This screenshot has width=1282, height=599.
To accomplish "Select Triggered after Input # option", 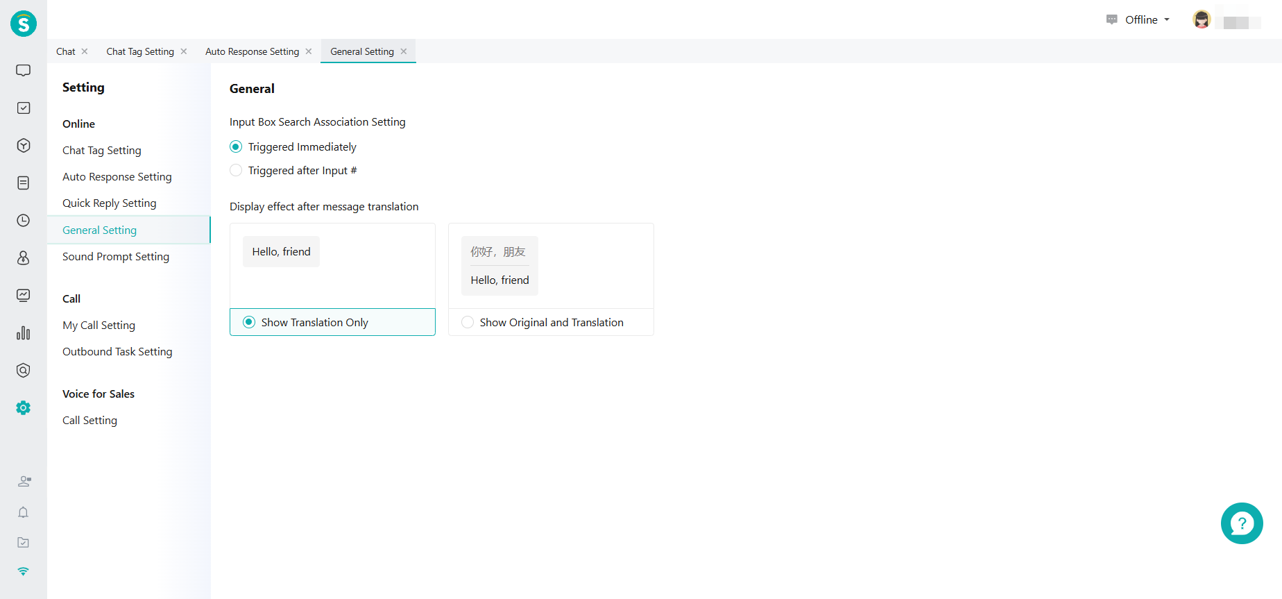I will tap(236, 170).
